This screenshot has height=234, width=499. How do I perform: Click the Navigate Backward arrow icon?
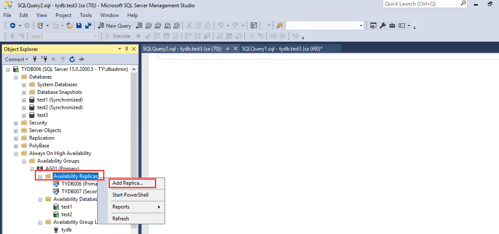pos(13,25)
